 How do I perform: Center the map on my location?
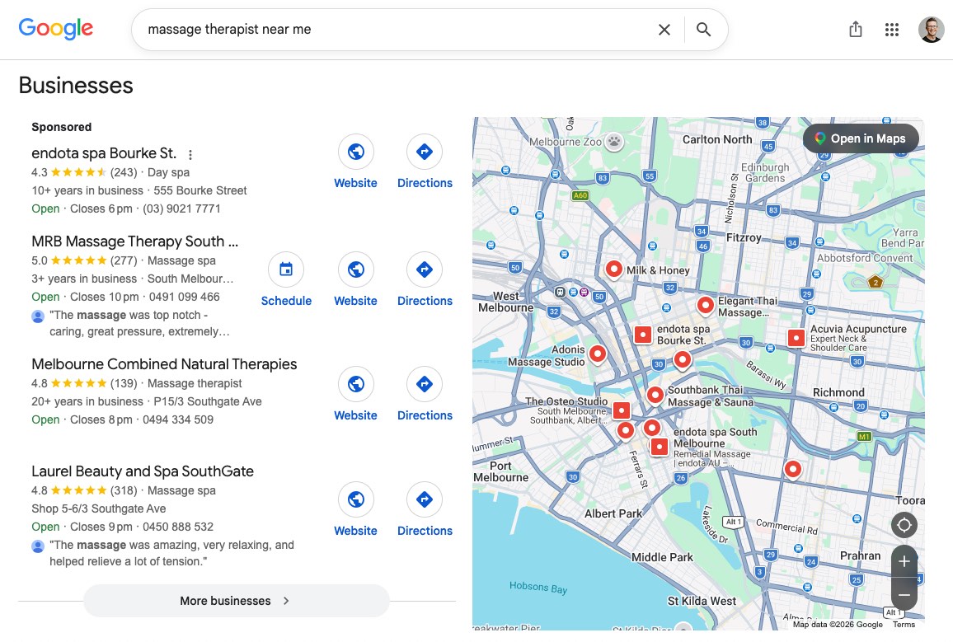pyautogui.click(x=904, y=525)
